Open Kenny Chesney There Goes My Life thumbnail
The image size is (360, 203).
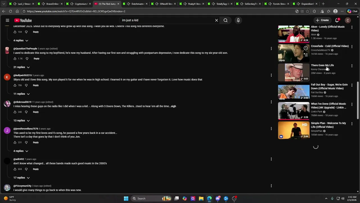pos(294,72)
